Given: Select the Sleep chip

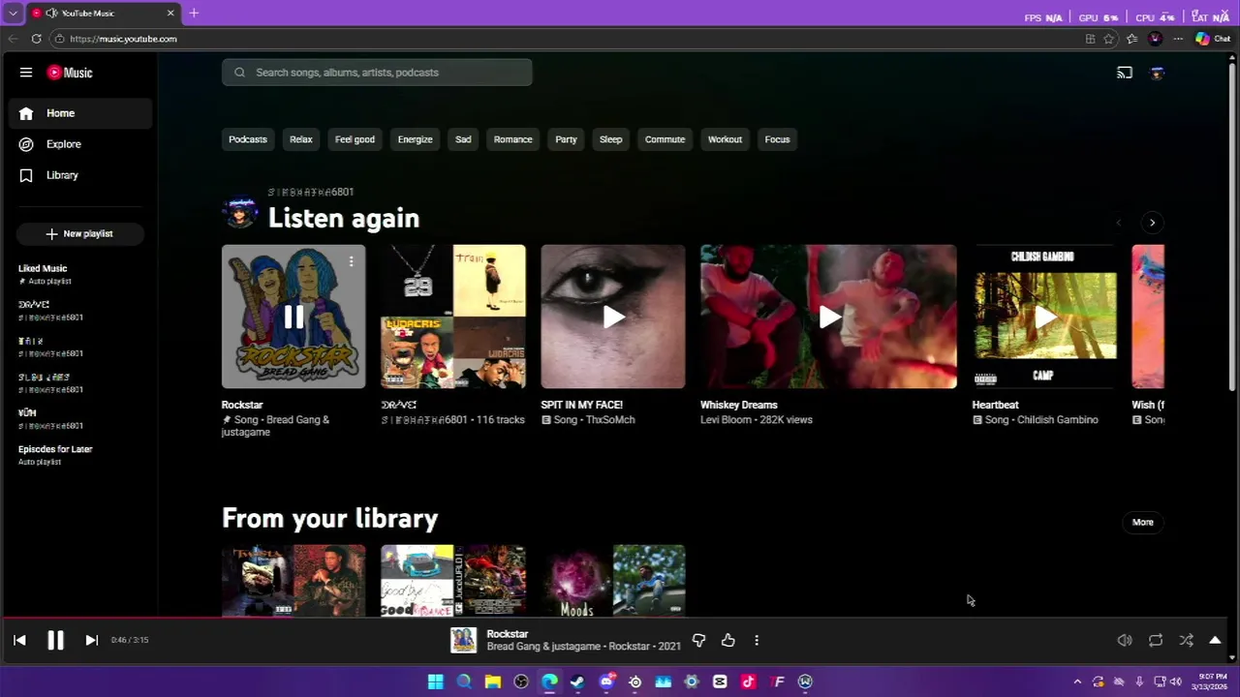Looking at the screenshot, I should [x=610, y=139].
